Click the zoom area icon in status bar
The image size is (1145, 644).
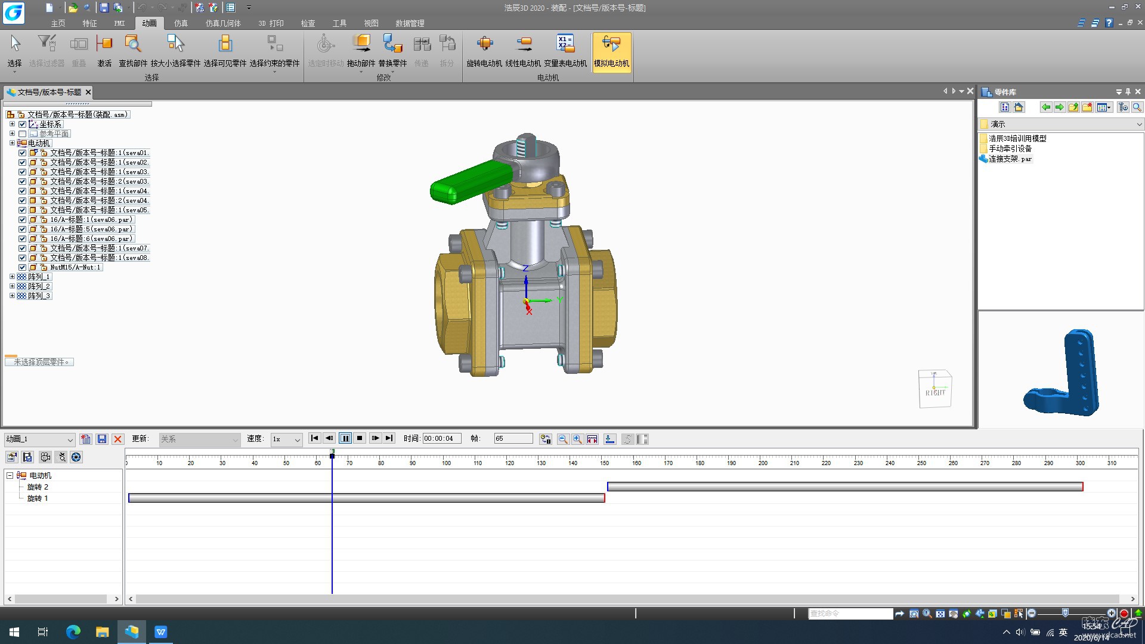pos(914,614)
